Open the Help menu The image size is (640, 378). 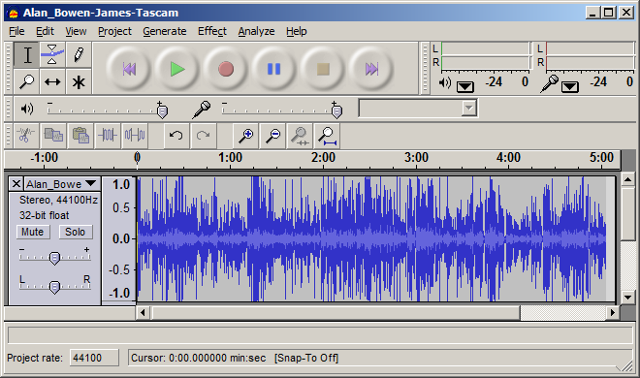(297, 31)
